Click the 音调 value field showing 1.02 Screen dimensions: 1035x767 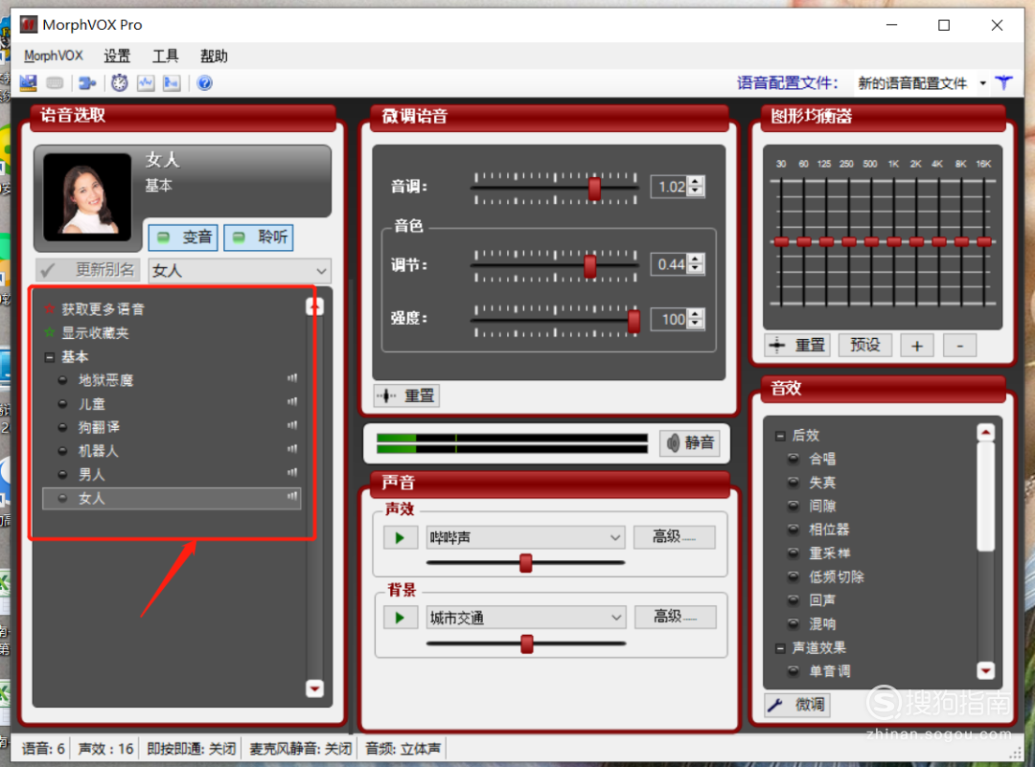click(669, 188)
